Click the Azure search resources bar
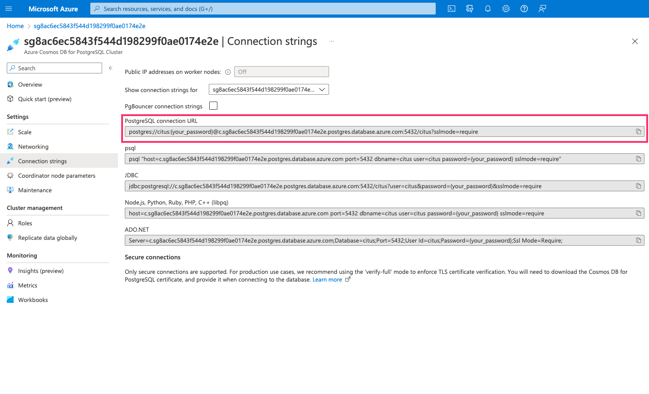The width and height of the screenshot is (649, 394). (x=262, y=9)
